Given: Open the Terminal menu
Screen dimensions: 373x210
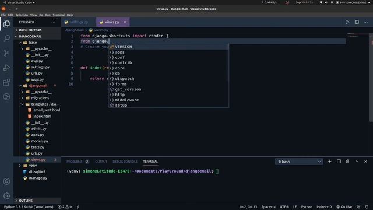Looking at the screenshot, I should (x=58, y=15).
